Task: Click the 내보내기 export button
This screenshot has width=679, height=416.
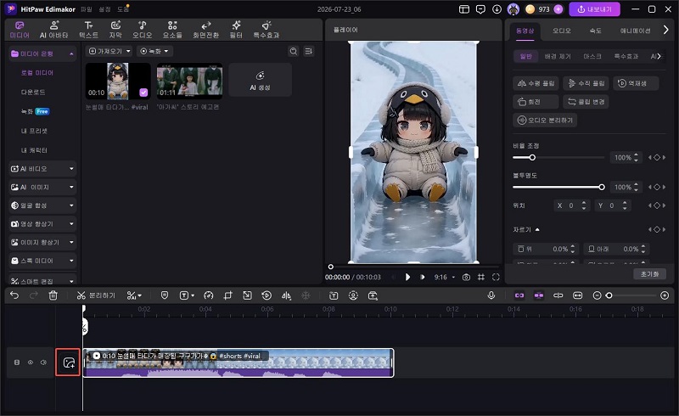Action: point(595,9)
